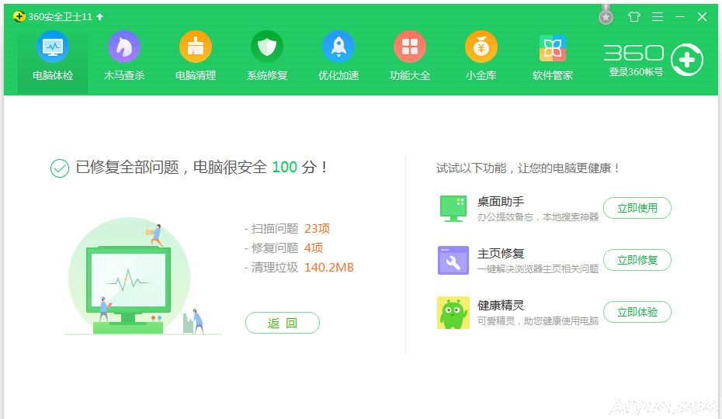Click 立即修复 for 主页修复
The height and width of the screenshot is (419, 722).
[x=637, y=260]
